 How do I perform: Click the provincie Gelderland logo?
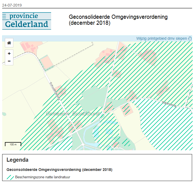27,21
